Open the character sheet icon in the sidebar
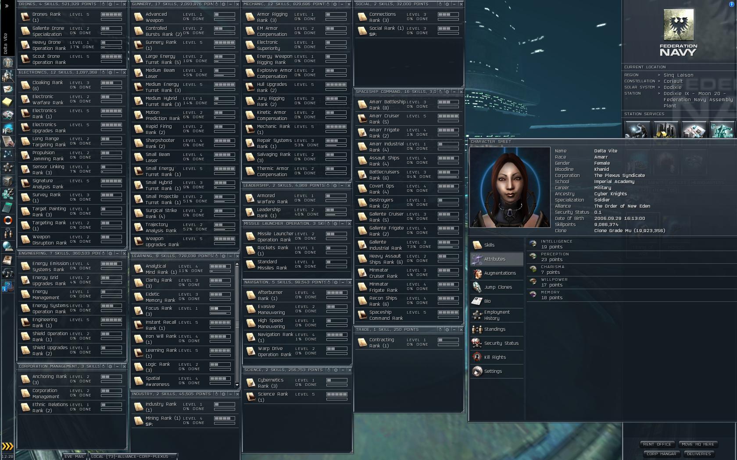 [x=7, y=62]
